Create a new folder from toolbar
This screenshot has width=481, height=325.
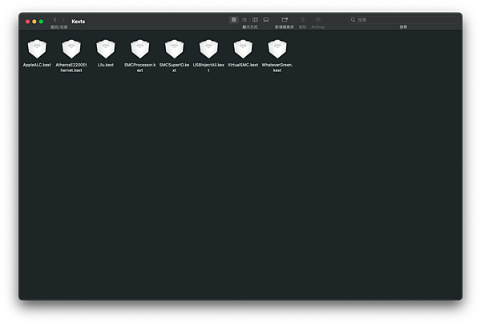(x=285, y=19)
